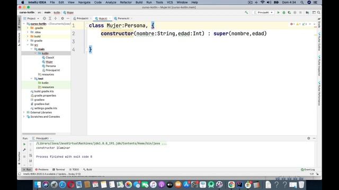This screenshot has height=190, width=339.
Task: Click Select Opened File locate icon
Action: coord(44,18)
